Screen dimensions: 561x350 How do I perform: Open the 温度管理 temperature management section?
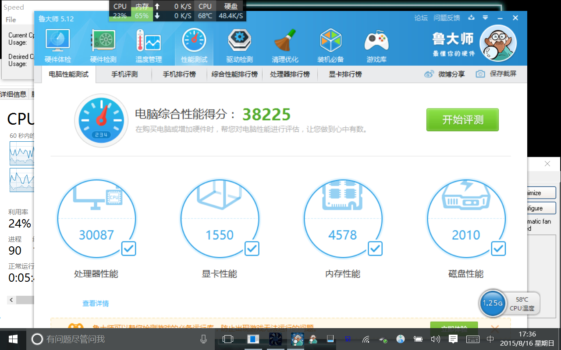click(149, 46)
